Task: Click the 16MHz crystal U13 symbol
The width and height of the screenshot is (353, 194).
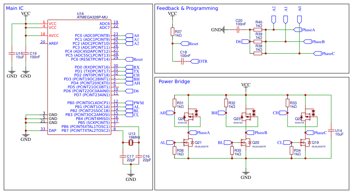Action: click(x=131, y=143)
